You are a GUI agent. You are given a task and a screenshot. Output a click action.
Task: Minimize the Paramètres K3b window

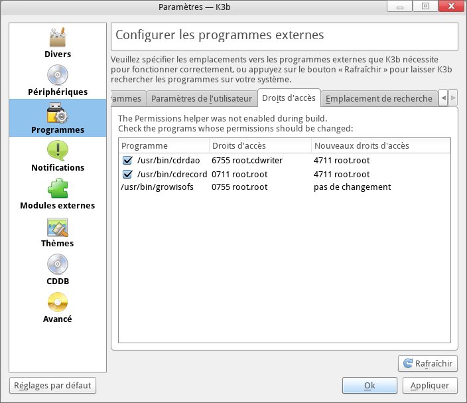click(400, 6)
